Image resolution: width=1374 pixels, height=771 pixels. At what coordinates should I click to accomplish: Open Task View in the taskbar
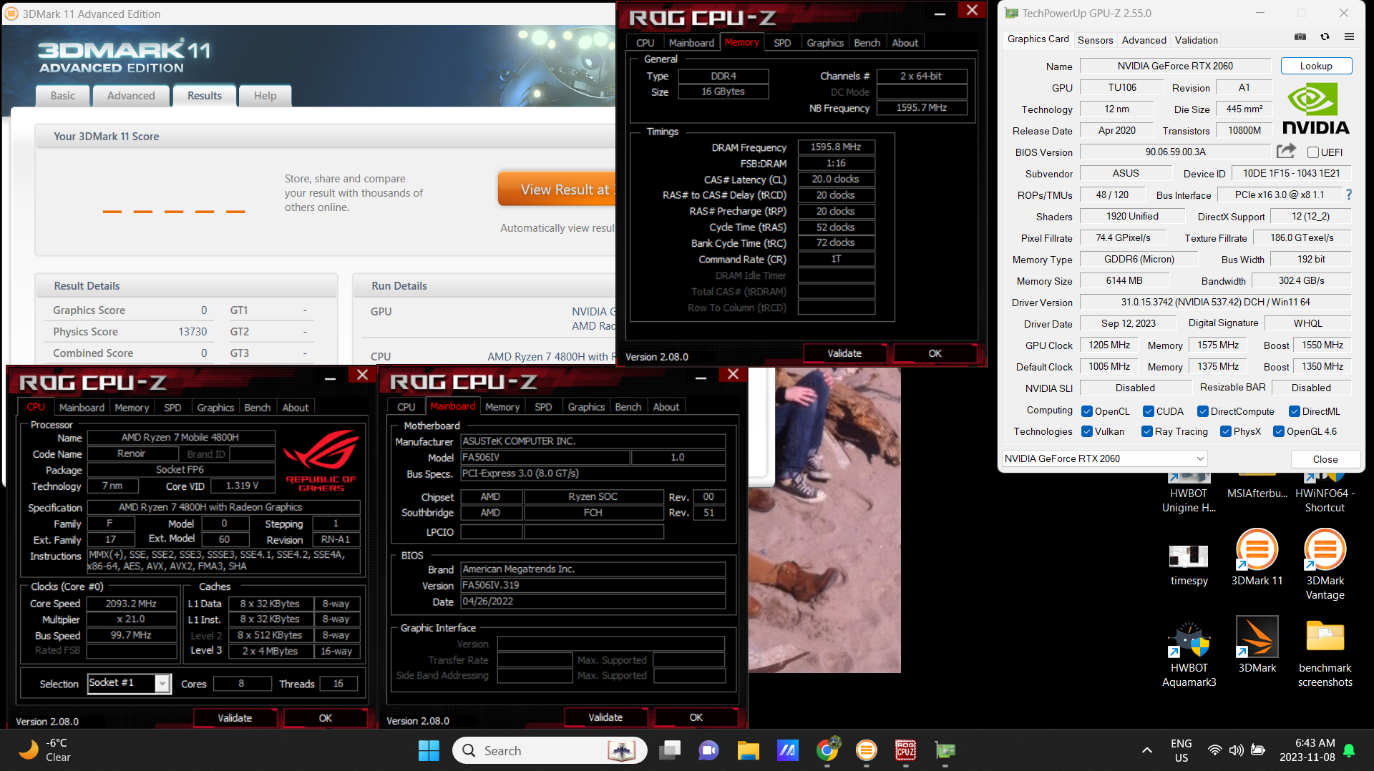pyautogui.click(x=671, y=750)
